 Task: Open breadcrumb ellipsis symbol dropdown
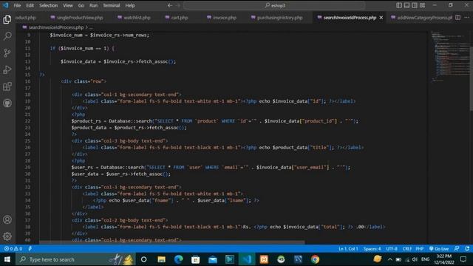(91, 27)
